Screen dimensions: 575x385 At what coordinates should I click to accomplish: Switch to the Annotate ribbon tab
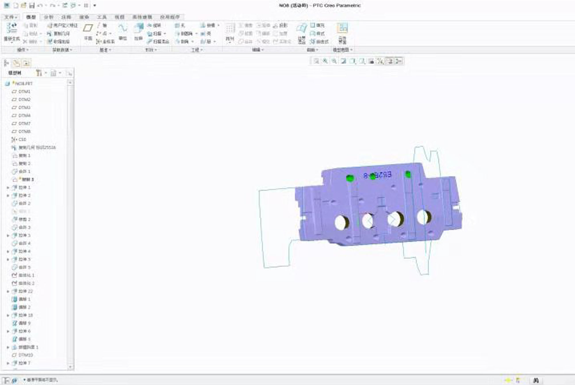(66, 17)
